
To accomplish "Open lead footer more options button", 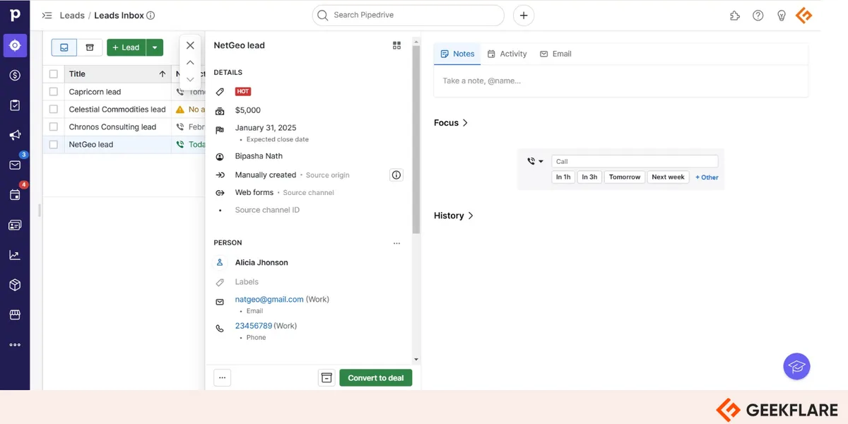I will [x=222, y=377].
